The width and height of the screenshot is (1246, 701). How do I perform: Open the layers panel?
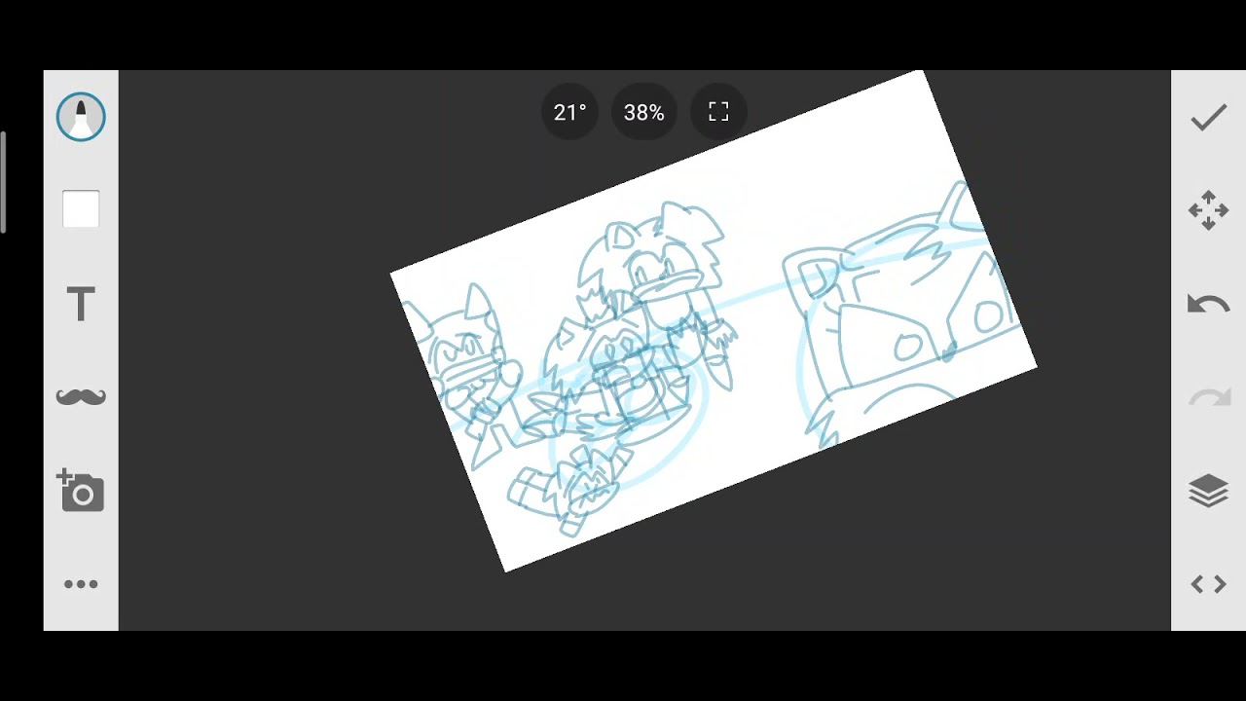click(x=1208, y=491)
